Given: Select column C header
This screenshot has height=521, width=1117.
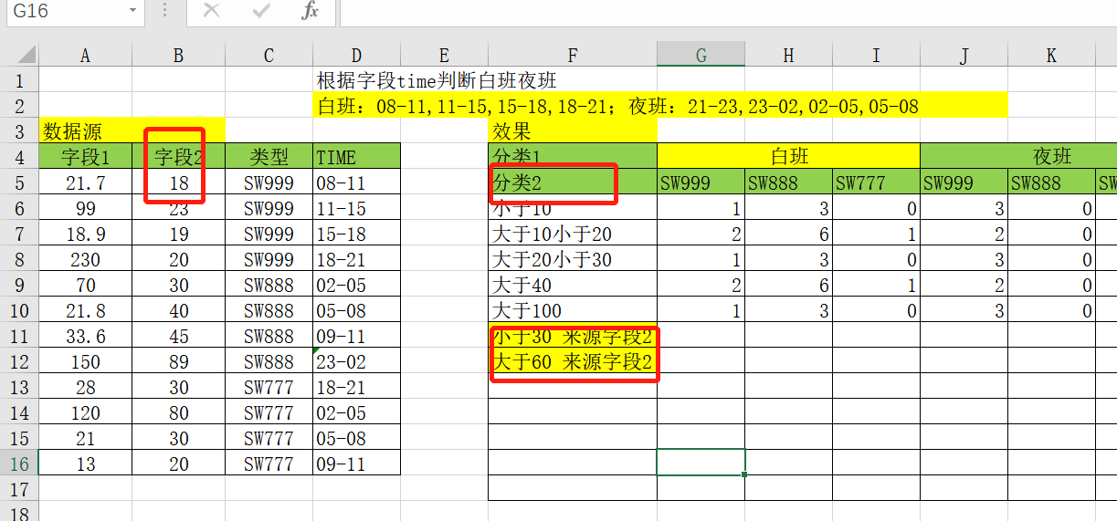Looking at the screenshot, I should 269,56.
